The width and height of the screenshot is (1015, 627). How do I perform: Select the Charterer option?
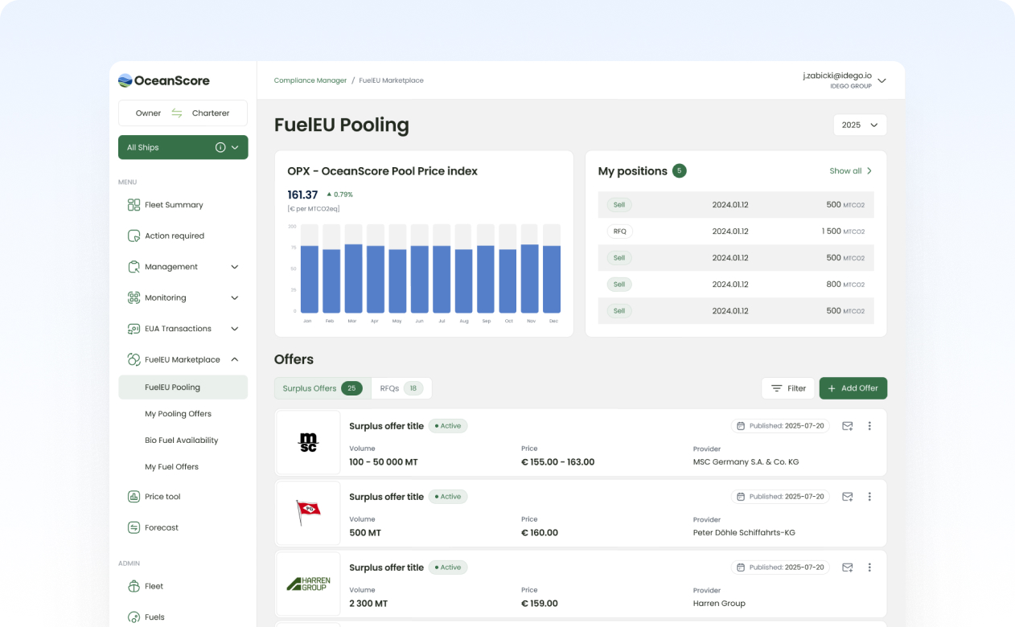coord(211,113)
